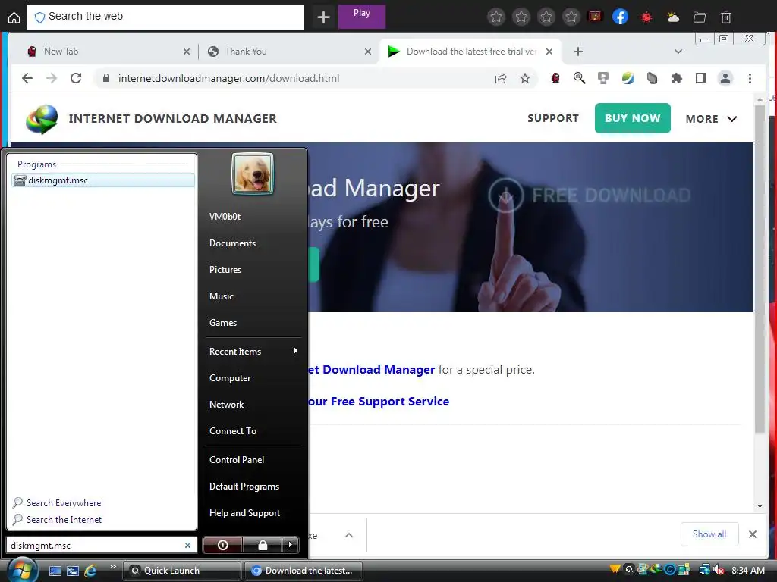Click the Internet Download Manager logo

(x=42, y=119)
